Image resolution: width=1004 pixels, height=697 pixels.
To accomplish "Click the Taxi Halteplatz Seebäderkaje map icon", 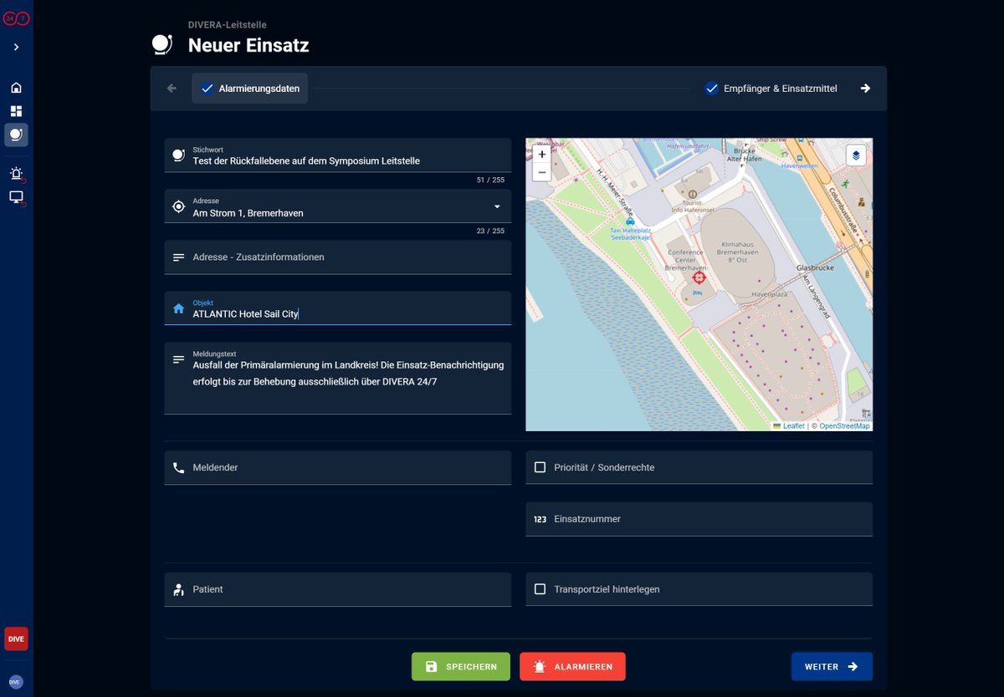I will [x=629, y=221].
